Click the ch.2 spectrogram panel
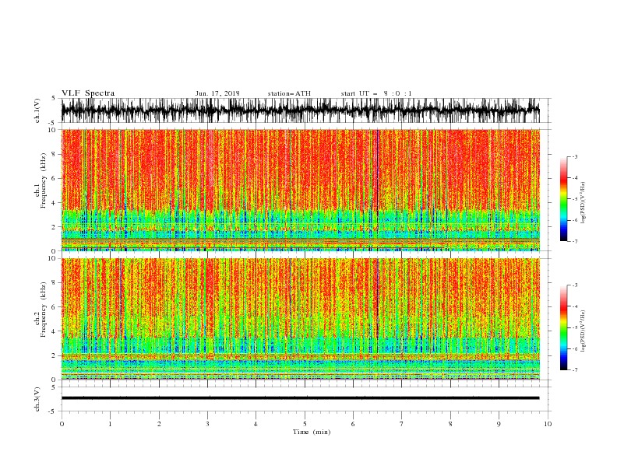Viewport: 617px width, 476px height. point(300,319)
